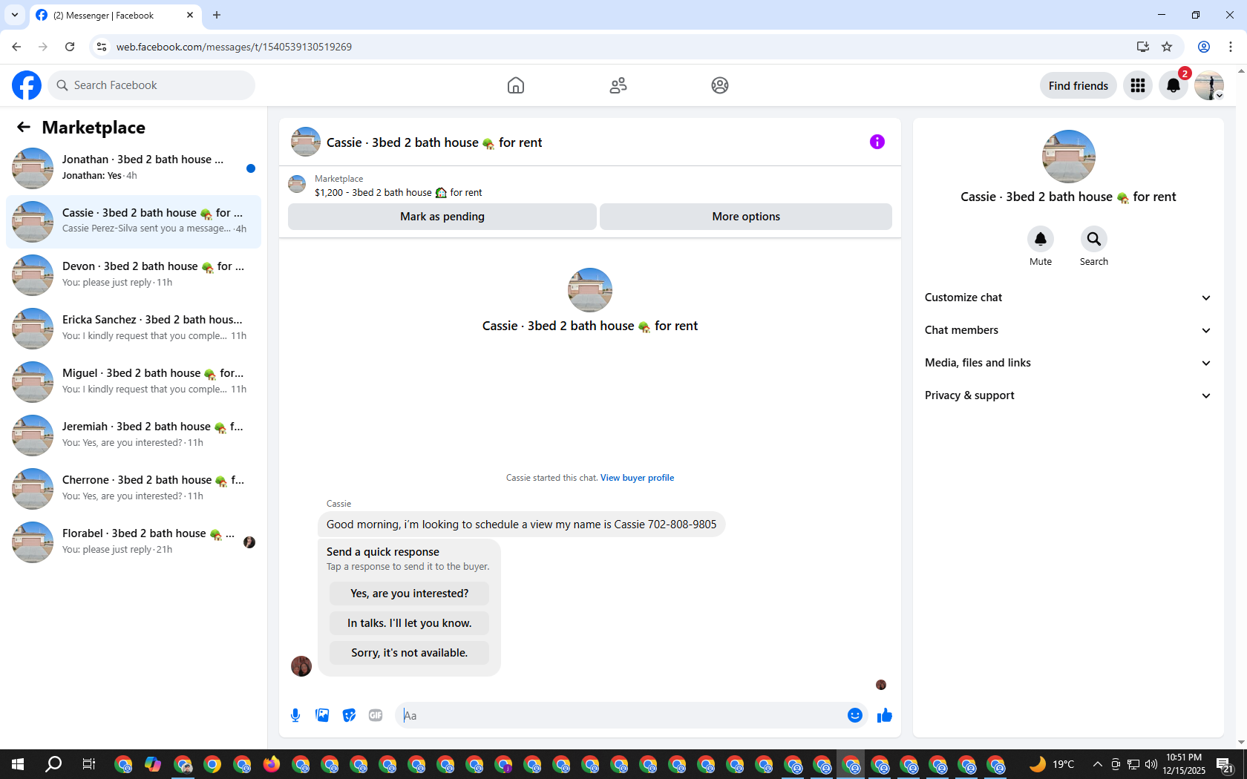Open Jonathan's conversation
The height and width of the screenshot is (779, 1247).
pos(134,168)
